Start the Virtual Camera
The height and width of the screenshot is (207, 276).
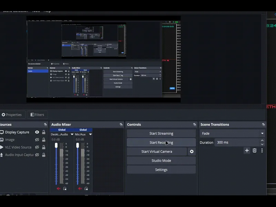click(x=157, y=151)
